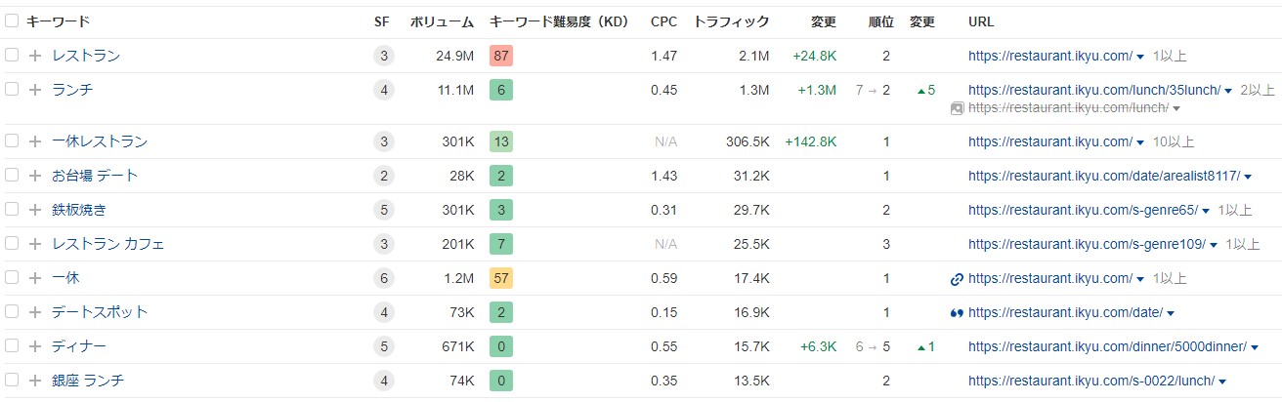The width and height of the screenshot is (1282, 402).
Task: Open the 銀座 ランチ keyword link
Action: coord(88,381)
